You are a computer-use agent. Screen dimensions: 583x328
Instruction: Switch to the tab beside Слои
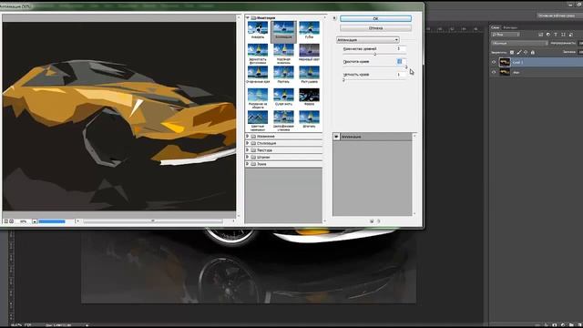pos(510,27)
